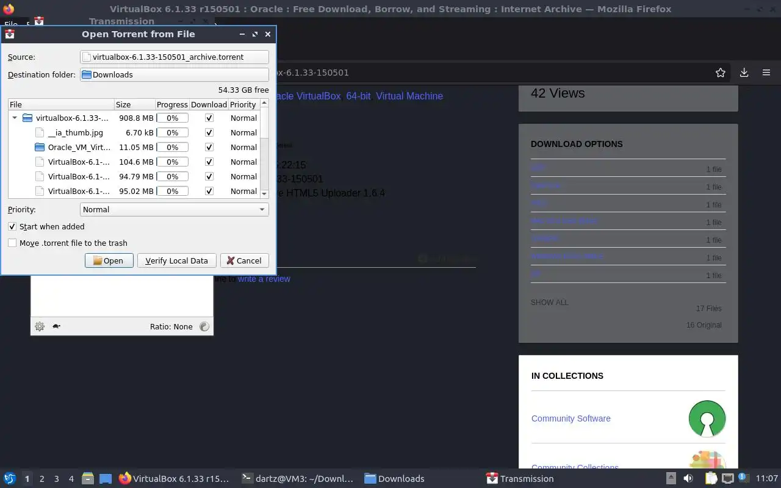Switch to the dartz@VM3 terminal taskbar entry
Viewport: 781px width, 488px height.
(x=297, y=479)
